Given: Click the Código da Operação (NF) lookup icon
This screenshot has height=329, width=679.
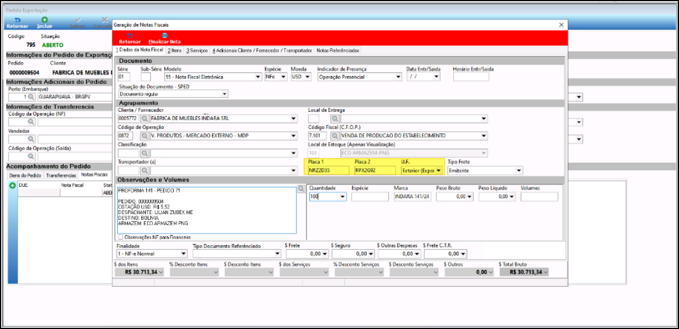Looking at the screenshot, I should point(32,122).
